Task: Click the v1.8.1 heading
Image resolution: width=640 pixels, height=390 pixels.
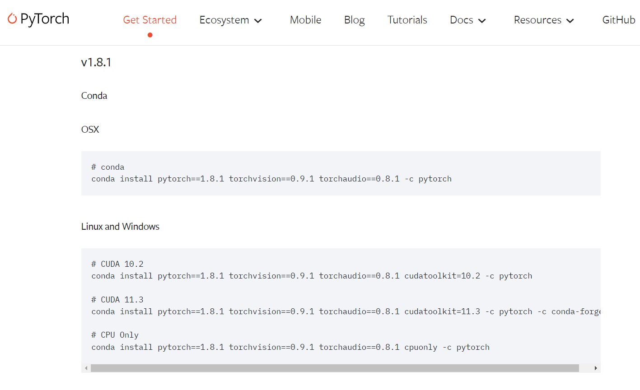Action: point(96,62)
